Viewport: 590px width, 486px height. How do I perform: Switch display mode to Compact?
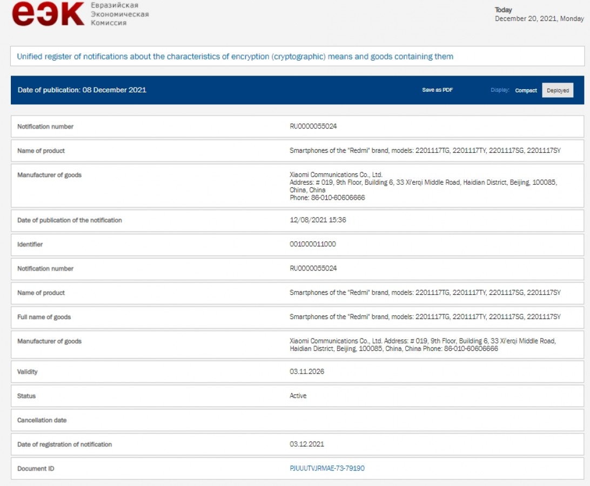pyautogui.click(x=527, y=90)
